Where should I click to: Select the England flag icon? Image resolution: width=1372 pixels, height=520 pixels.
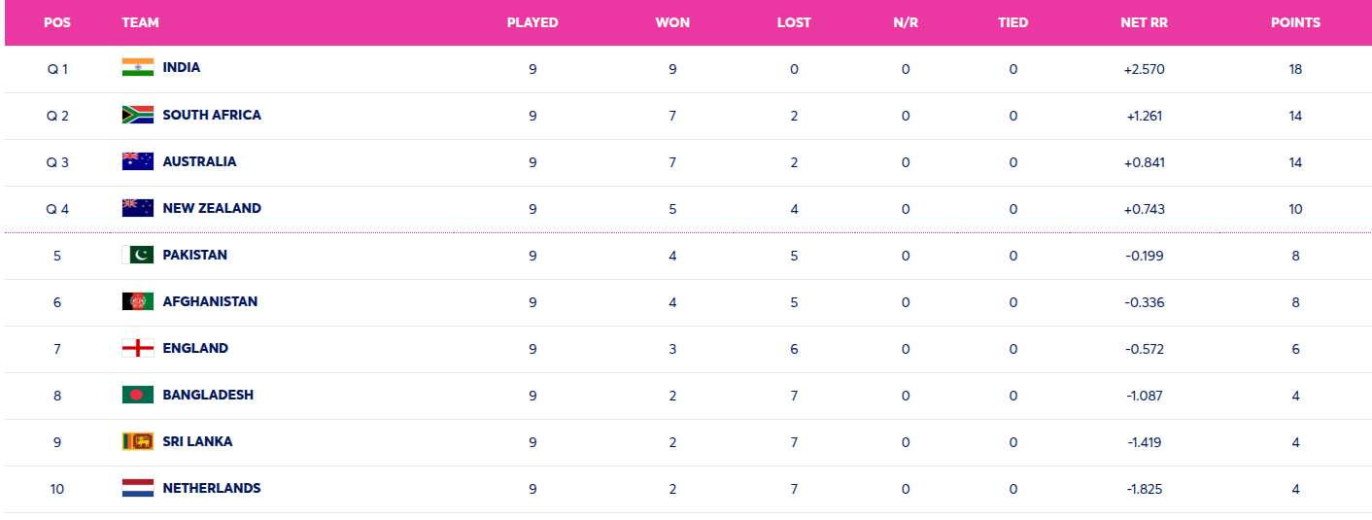click(x=137, y=348)
